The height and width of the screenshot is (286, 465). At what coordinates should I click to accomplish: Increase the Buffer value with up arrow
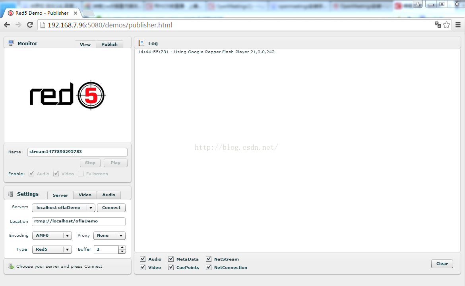122,247
